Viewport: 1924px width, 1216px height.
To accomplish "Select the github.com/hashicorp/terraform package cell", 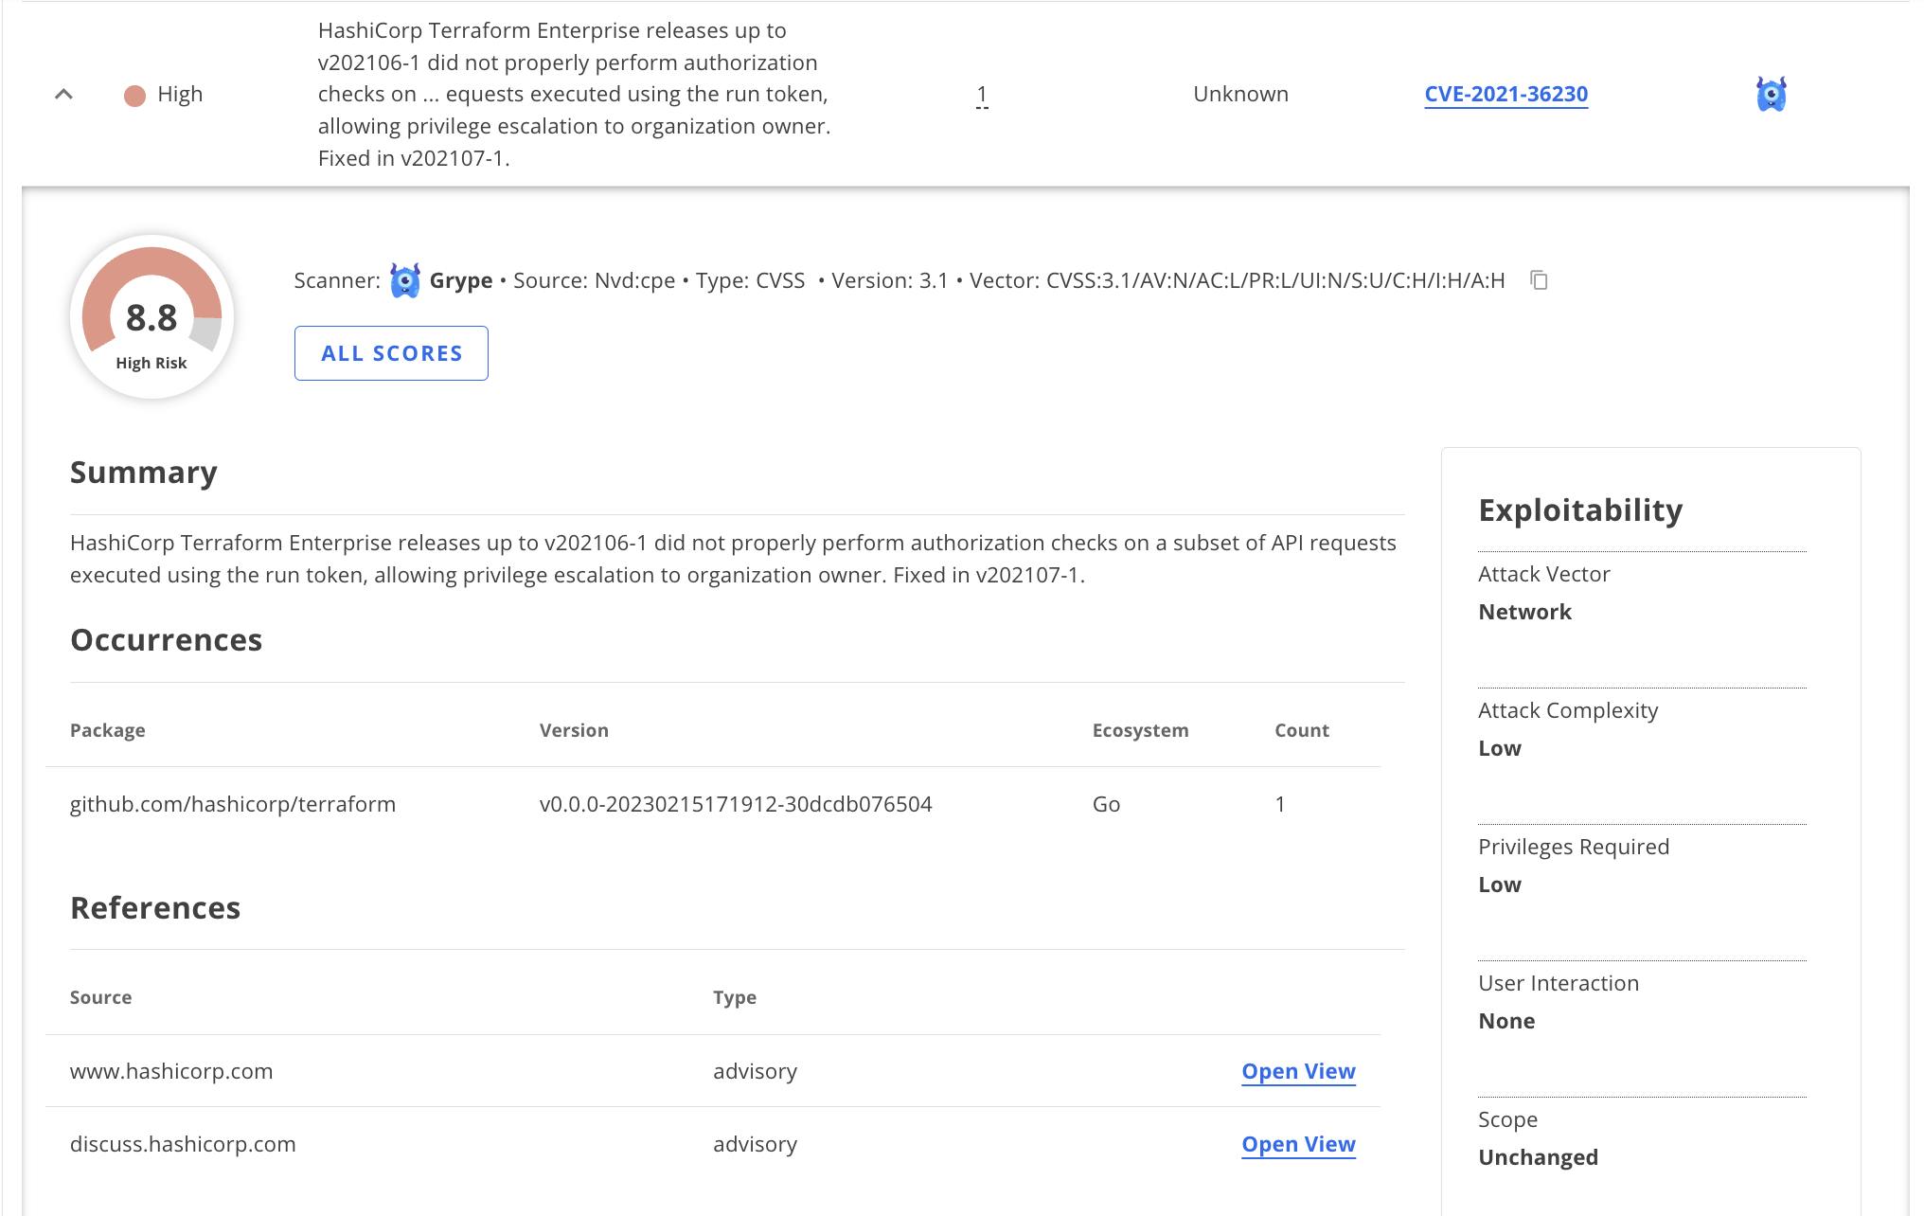I will click(x=233, y=804).
